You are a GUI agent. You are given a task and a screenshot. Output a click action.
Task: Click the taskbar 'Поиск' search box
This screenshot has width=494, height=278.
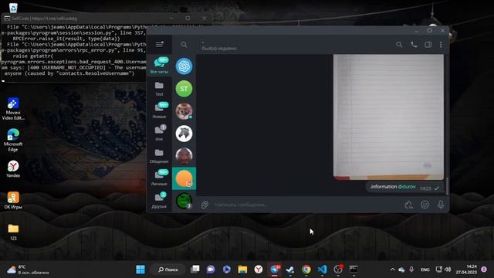(168, 270)
